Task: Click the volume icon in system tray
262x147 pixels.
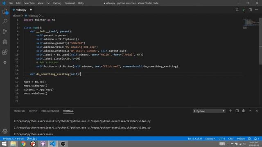Action: 244,144
